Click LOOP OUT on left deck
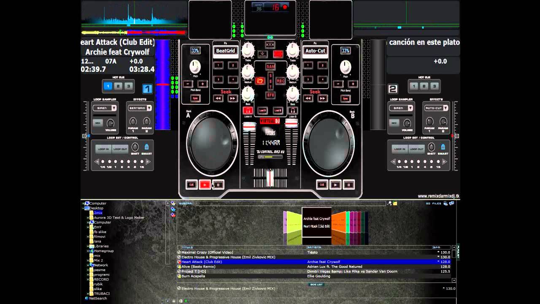Viewport: 540px width, 304px height. point(120,149)
